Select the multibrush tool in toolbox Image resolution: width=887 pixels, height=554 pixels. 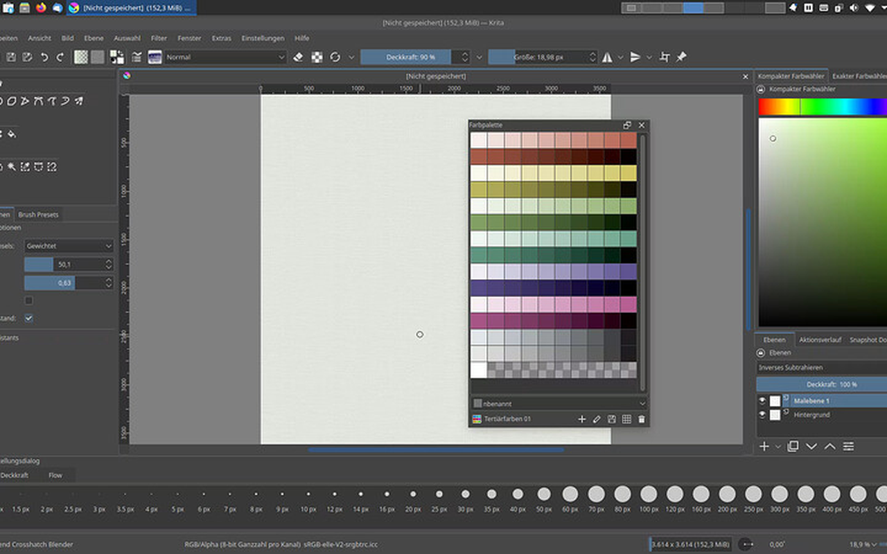[78, 101]
